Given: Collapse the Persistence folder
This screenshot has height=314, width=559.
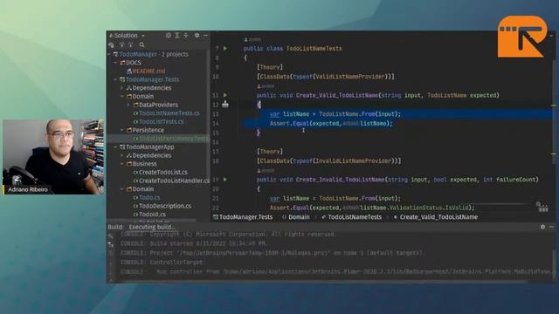Looking at the screenshot, I should (122, 130).
